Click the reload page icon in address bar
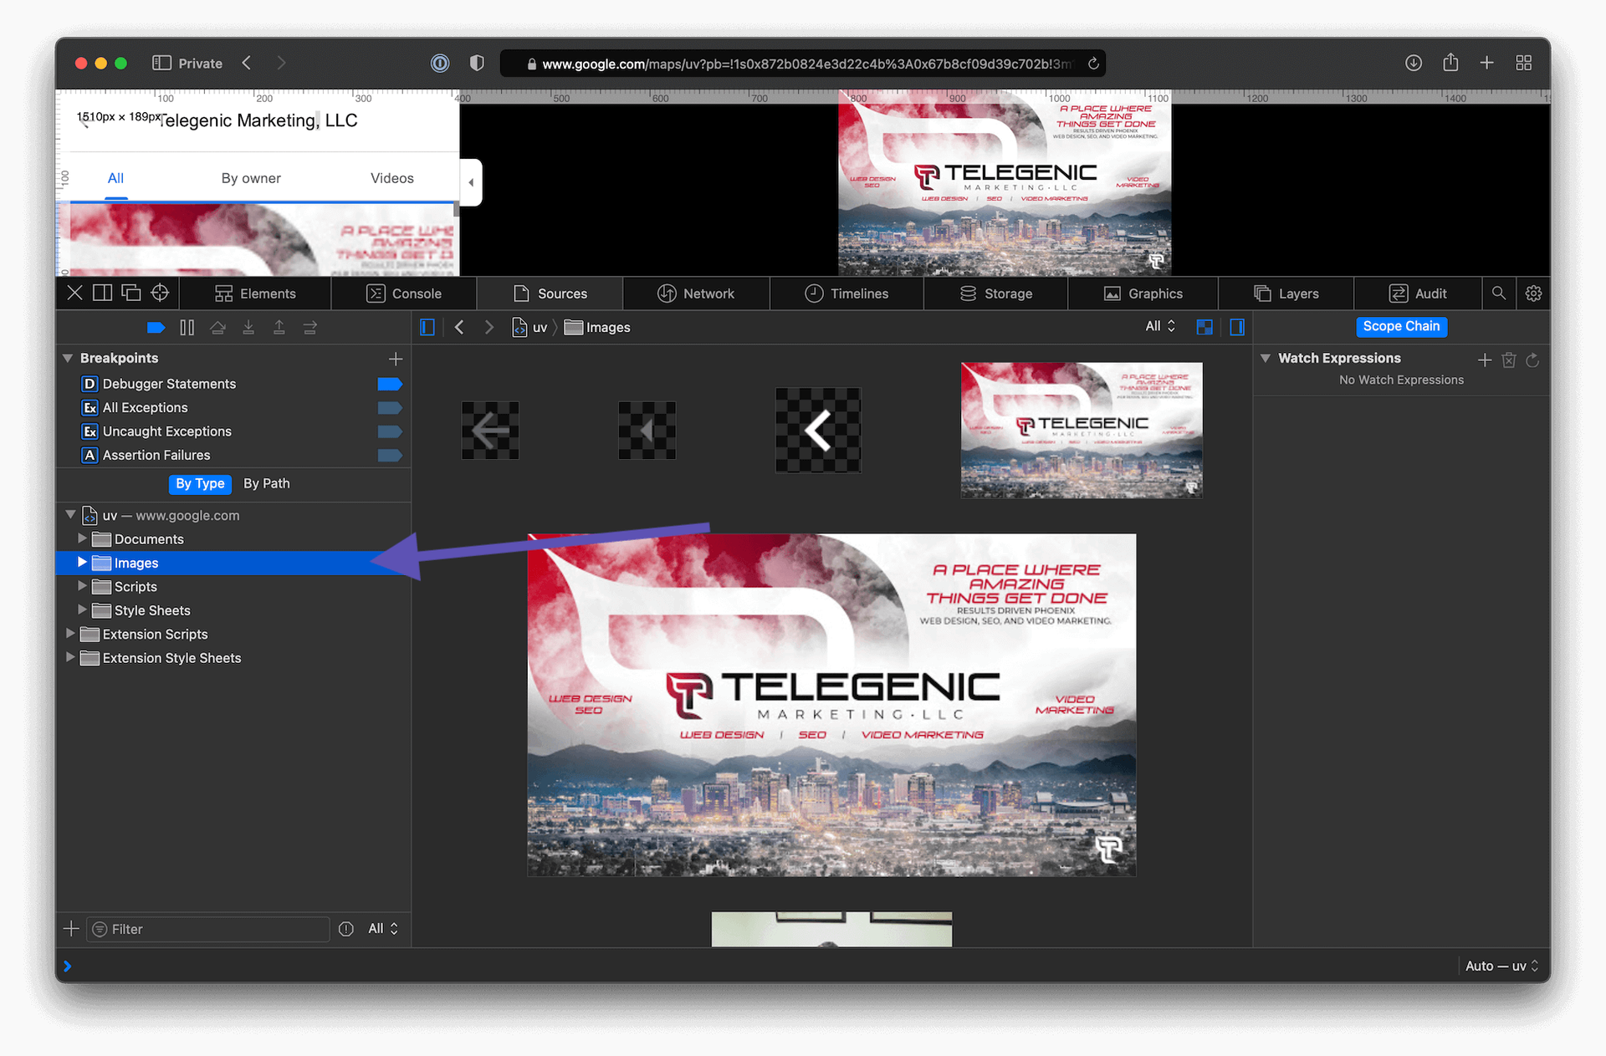The image size is (1606, 1056). (x=1093, y=64)
